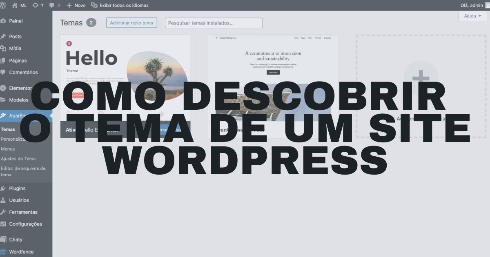Select Menus in the Aparência submenu
The image size is (490, 257).
(8, 149)
